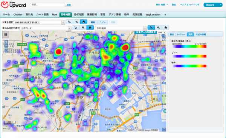This screenshot has width=226, height=138.
Task: Select cluster display for 分布:リード layer
Action: [x=83, y=28]
